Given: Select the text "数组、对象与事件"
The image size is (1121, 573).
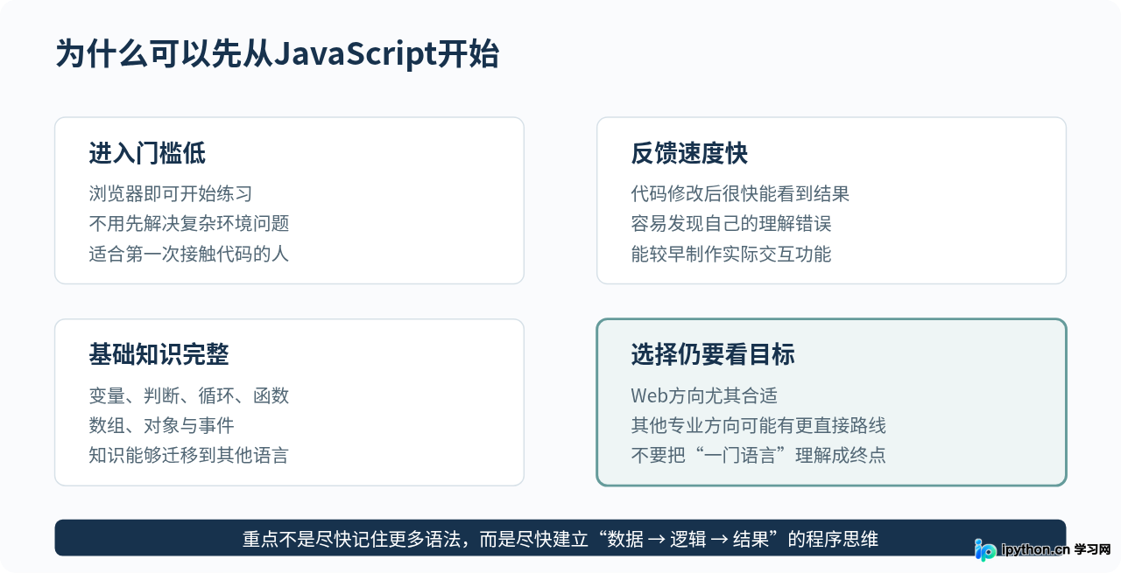Looking at the screenshot, I should [161, 425].
